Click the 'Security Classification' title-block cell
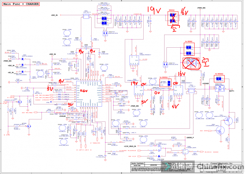The width and height of the screenshot is (246, 174). tap(137, 163)
